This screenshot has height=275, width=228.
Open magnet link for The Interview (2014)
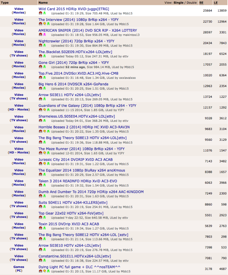40,24
